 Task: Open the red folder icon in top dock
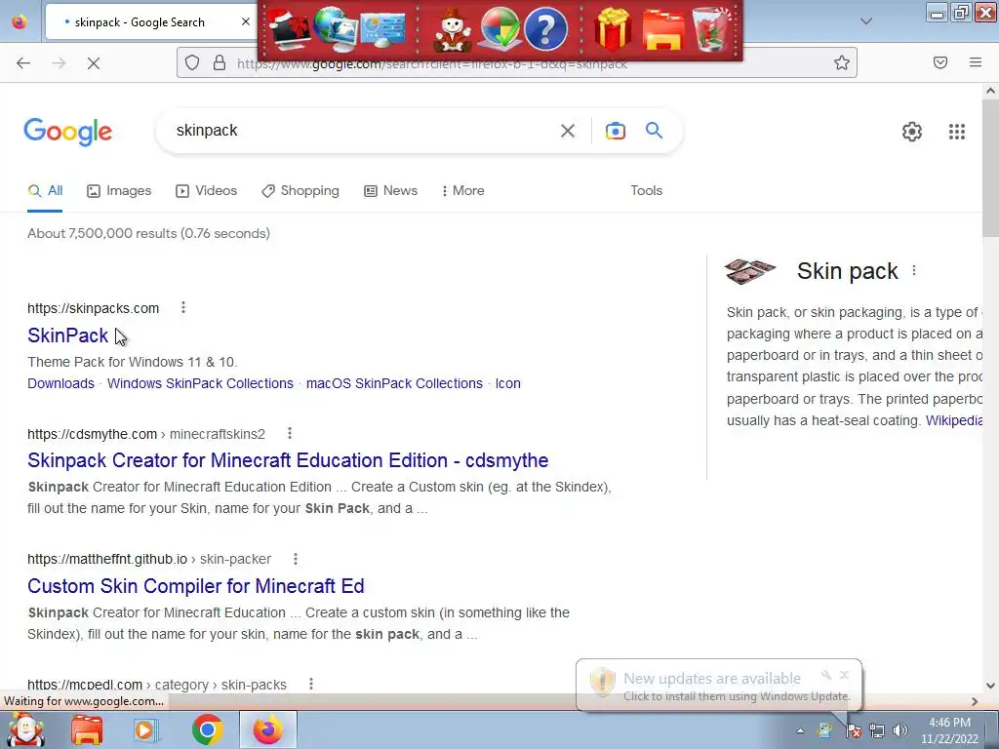point(663,30)
